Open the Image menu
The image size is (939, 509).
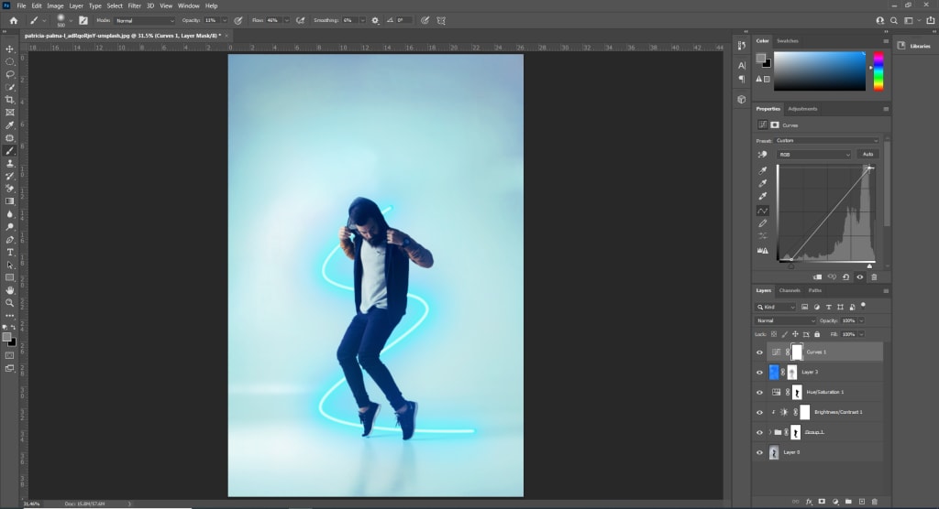(x=55, y=6)
